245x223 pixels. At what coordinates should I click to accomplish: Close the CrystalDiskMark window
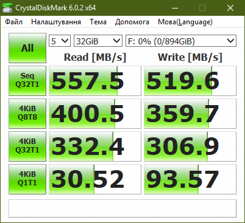[x=230, y=8]
